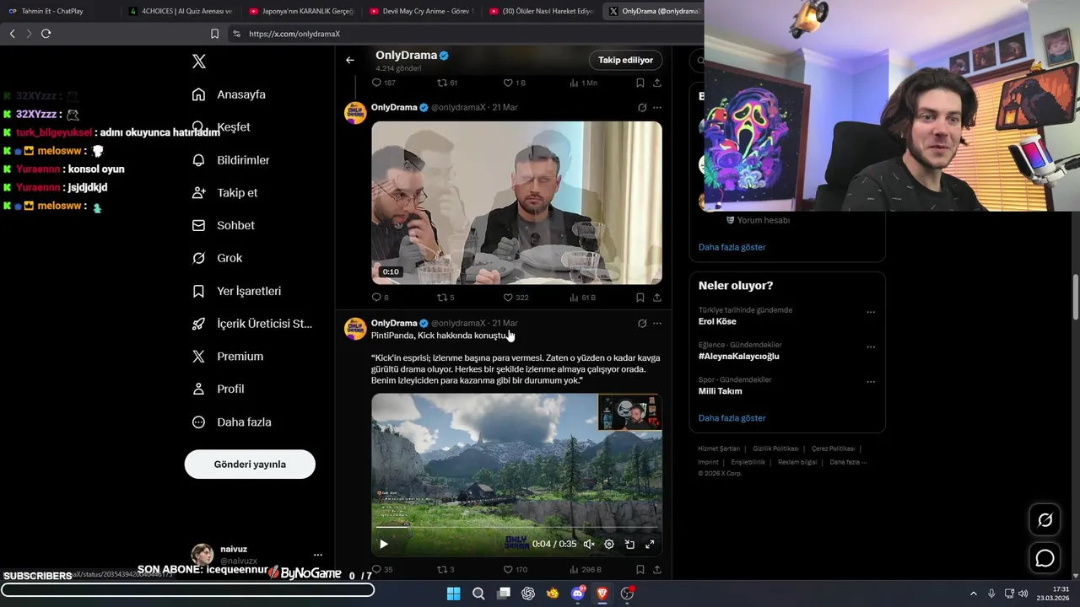Open options for #AleynaKalaycıoğlu trend
Viewport: 1080px width, 607px height.
[x=871, y=346]
